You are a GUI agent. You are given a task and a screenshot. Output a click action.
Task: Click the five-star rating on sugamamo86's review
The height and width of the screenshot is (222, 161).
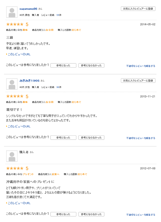(15, 24)
